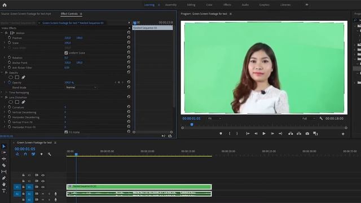The image size is (361, 203).
Task: Switch to Learning workspace
Action: pos(149,5)
